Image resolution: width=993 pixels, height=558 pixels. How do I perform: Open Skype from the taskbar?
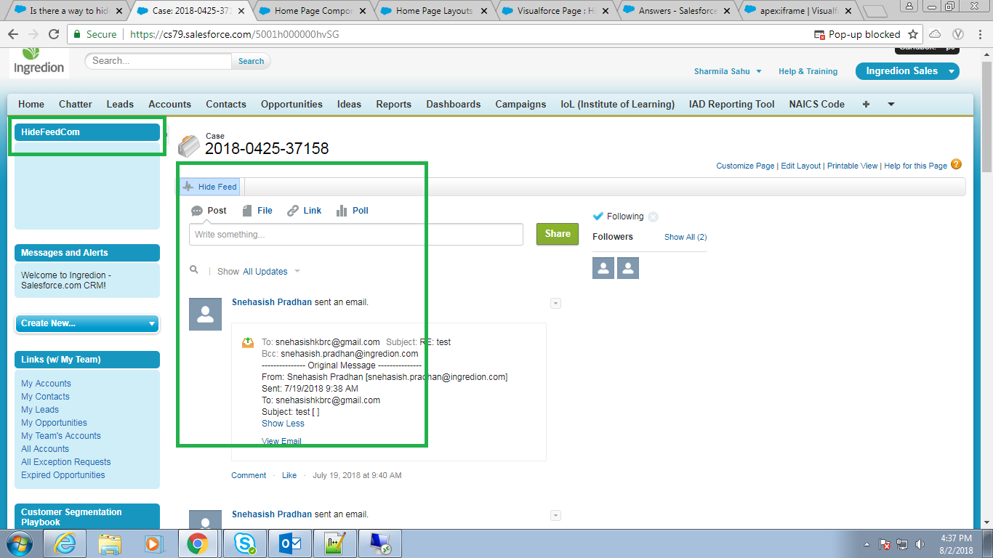244,543
